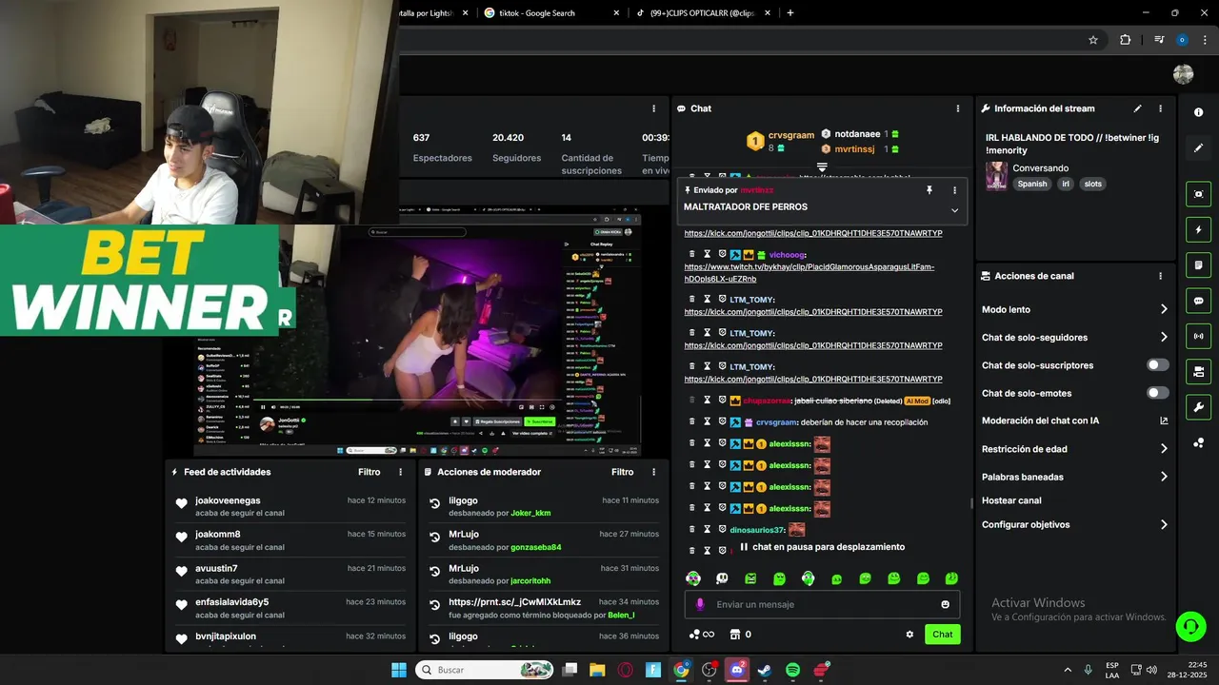Select the slots stream tag
This screenshot has width=1219, height=685.
(1093, 184)
